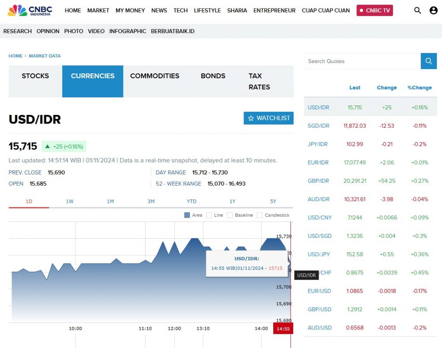This screenshot has height=348, width=442.
Task: Enable the Line chart type checkbox
Action: (209, 215)
